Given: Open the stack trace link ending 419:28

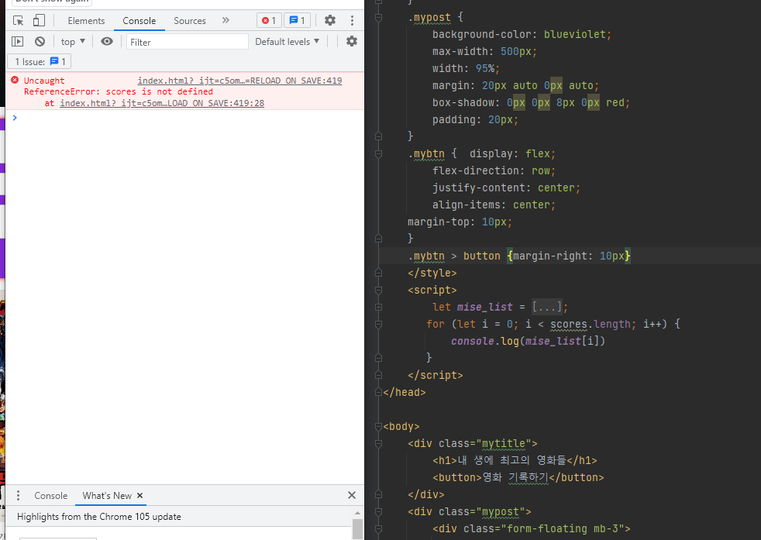Looking at the screenshot, I should click(x=162, y=103).
